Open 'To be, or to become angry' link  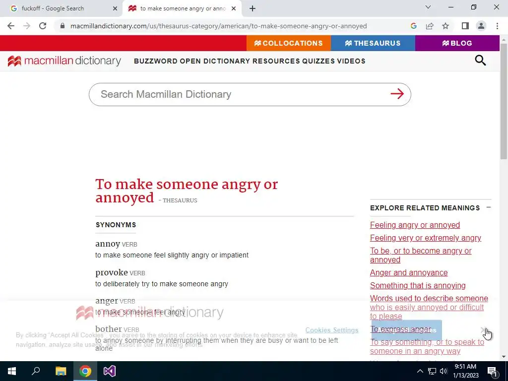tap(421, 255)
